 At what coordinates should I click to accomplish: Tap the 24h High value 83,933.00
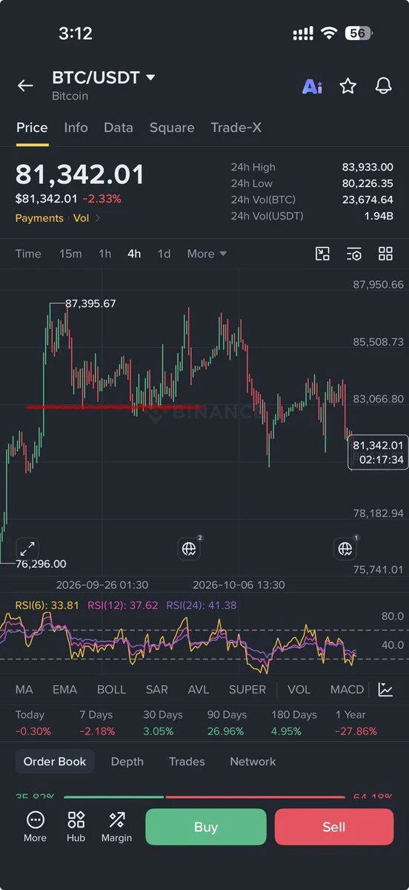[368, 168]
